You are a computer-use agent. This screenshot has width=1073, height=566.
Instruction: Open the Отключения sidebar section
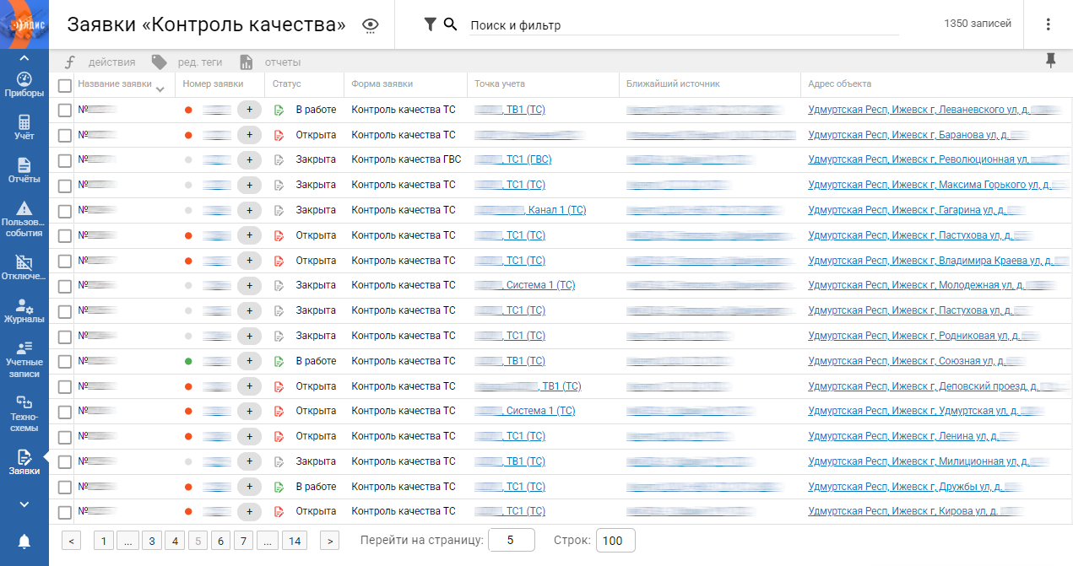24,268
